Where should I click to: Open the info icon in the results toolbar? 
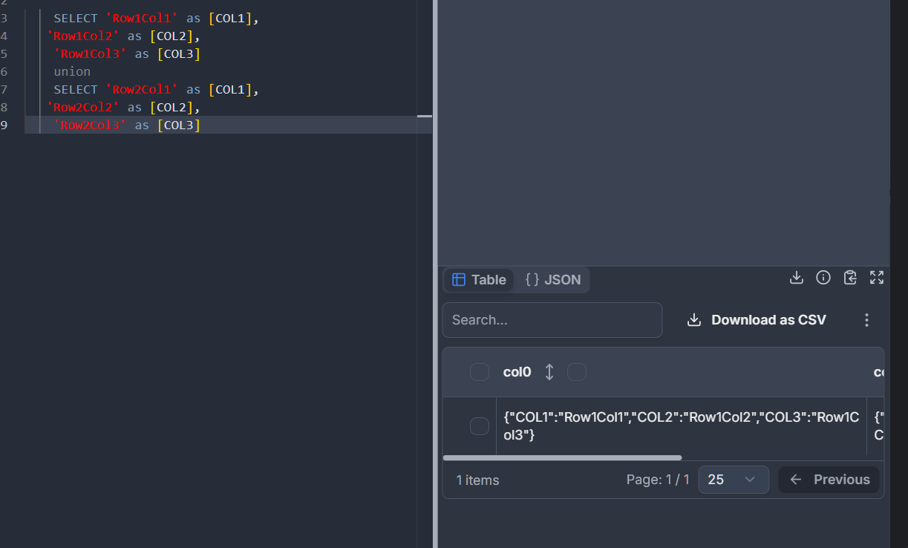(x=823, y=278)
